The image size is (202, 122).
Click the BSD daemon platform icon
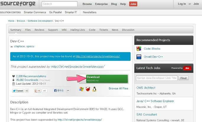coord(88,89)
